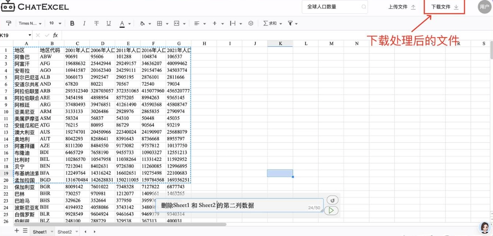Viewport: 493px width, 236px height.
Task: Click the 上传文件 upload button
Action: (402, 7)
